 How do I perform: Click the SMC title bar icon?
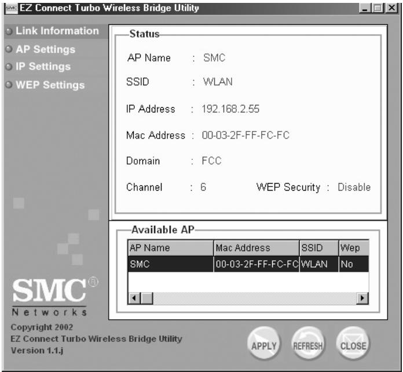[x=12, y=8]
